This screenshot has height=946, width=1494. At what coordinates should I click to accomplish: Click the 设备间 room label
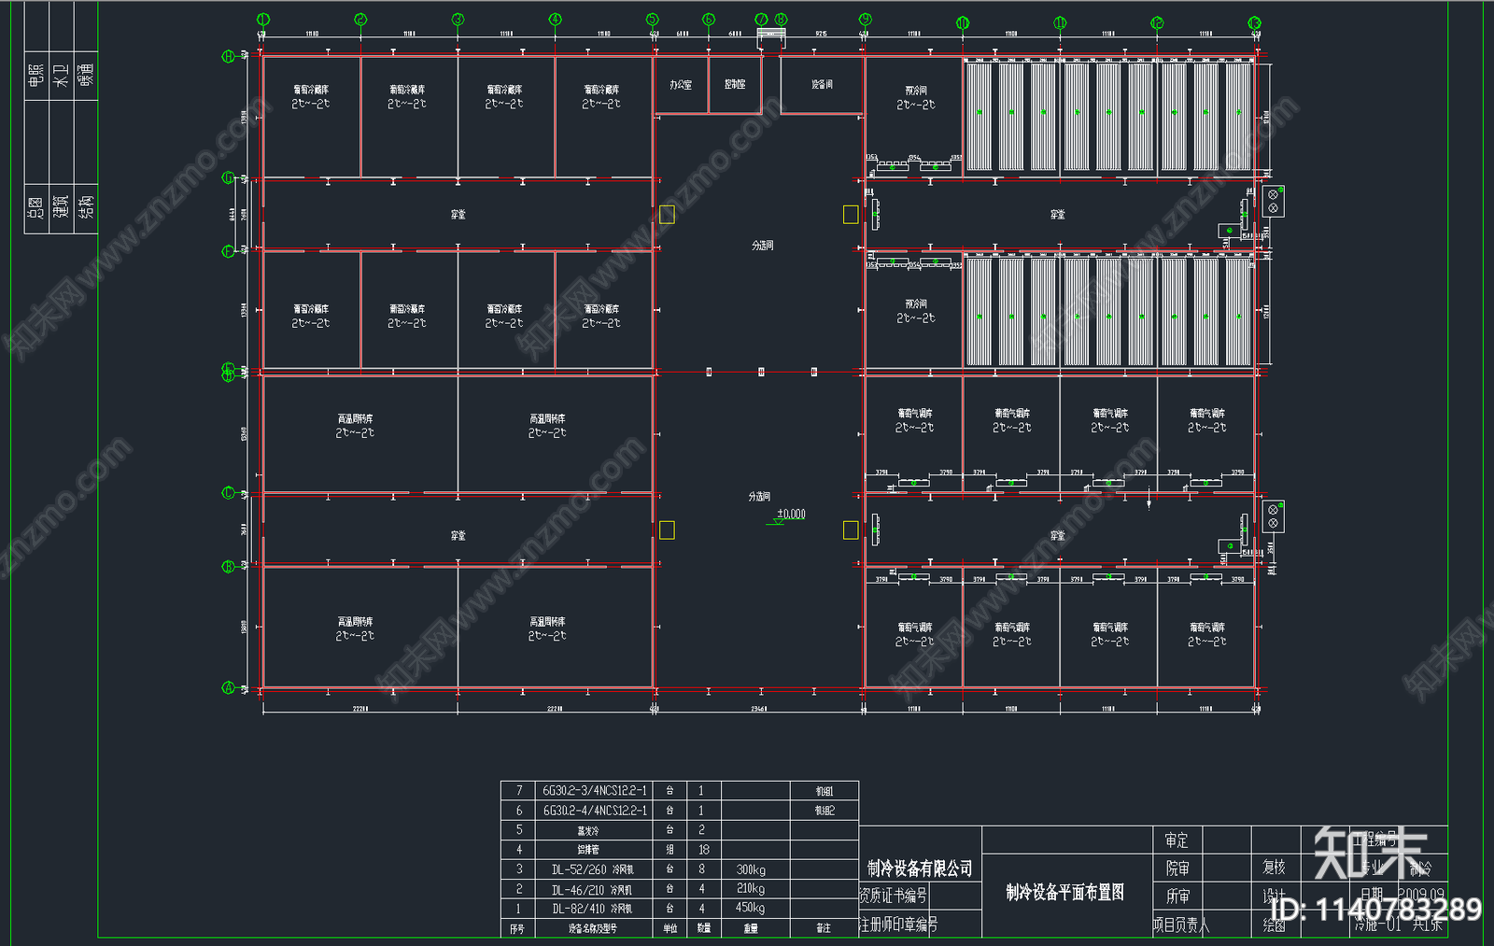point(822,84)
